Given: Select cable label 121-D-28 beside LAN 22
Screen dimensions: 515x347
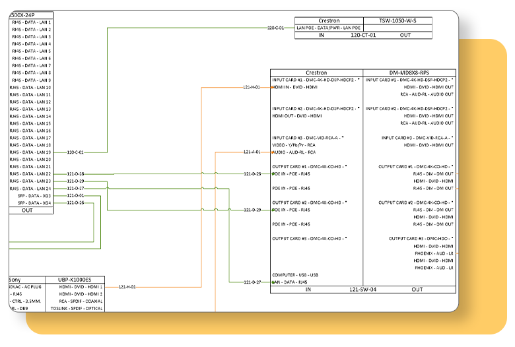Looking at the screenshot, I should click(x=75, y=174).
